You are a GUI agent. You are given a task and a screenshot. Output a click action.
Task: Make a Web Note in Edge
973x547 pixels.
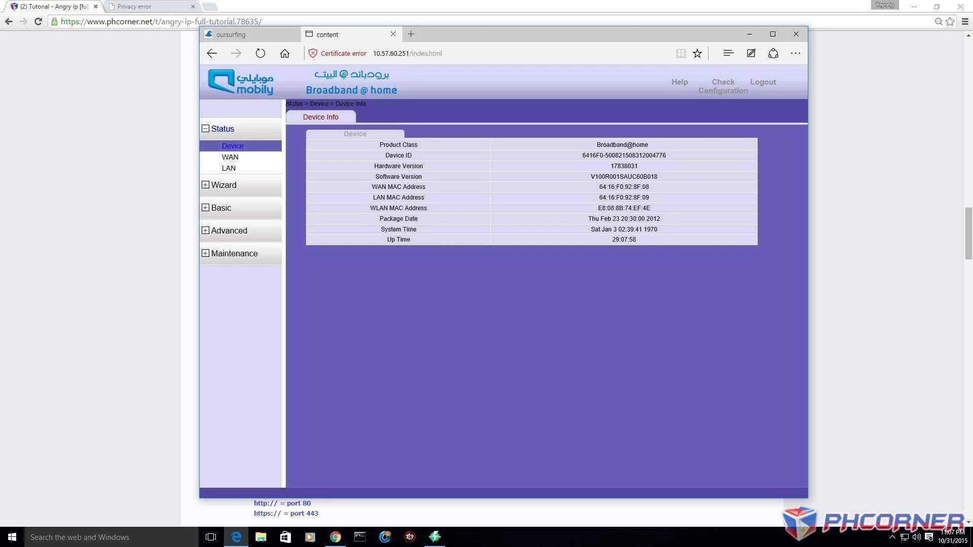click(751, 53)
